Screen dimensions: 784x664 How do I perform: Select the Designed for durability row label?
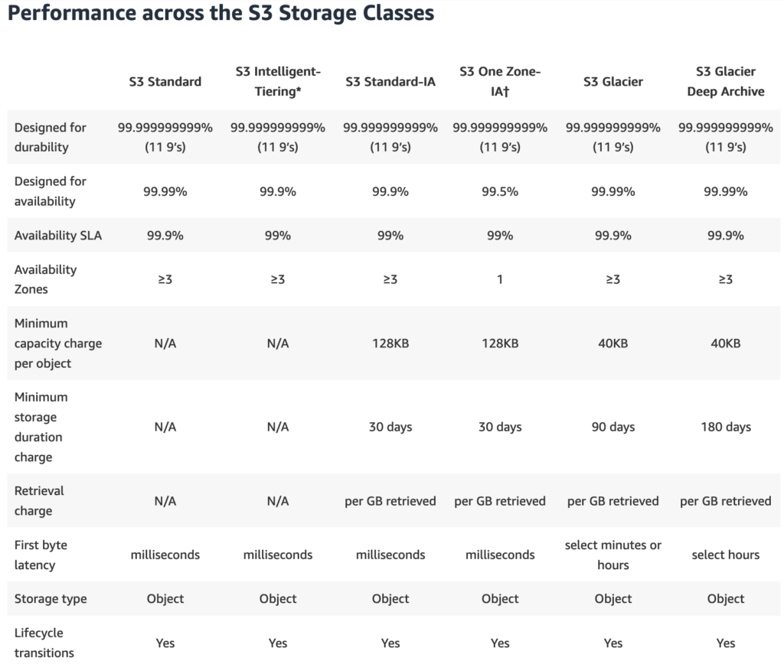tap(51, 137)
